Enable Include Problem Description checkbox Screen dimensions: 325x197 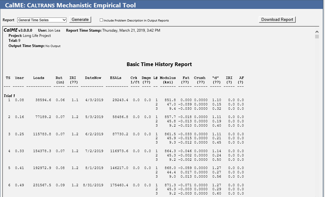[101, 20]
